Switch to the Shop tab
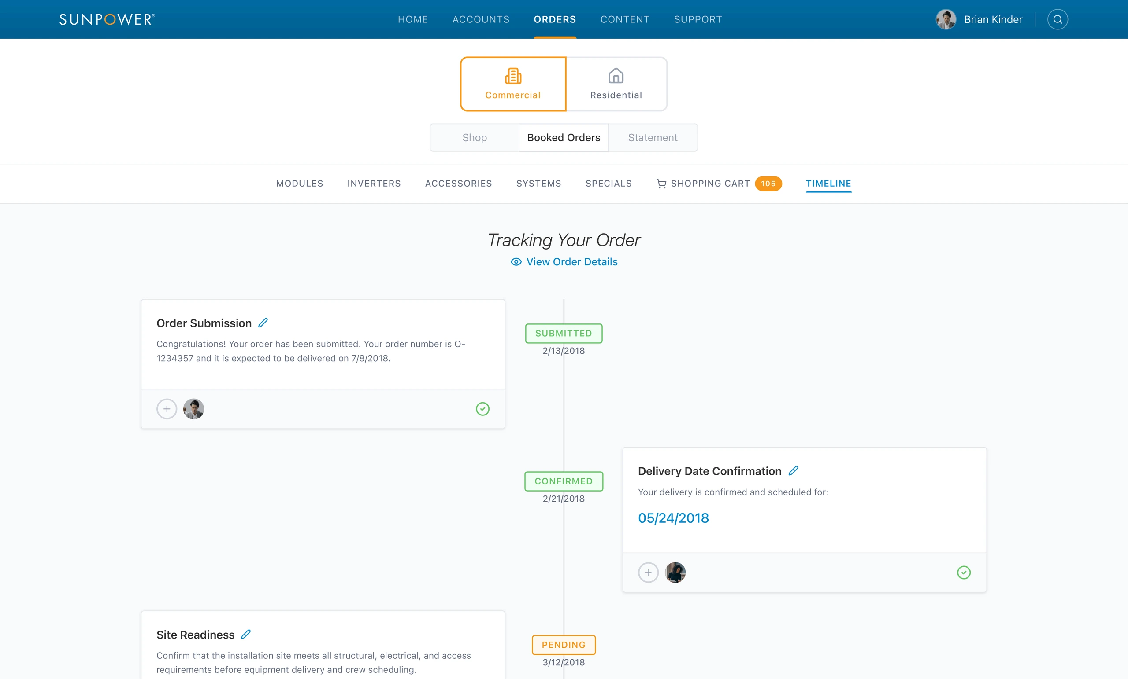Screen dimensions: 1128x679 click(x=474, y=138)
